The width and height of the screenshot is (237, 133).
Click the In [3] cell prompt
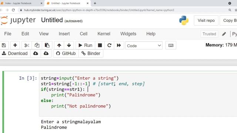pos(28,78)
